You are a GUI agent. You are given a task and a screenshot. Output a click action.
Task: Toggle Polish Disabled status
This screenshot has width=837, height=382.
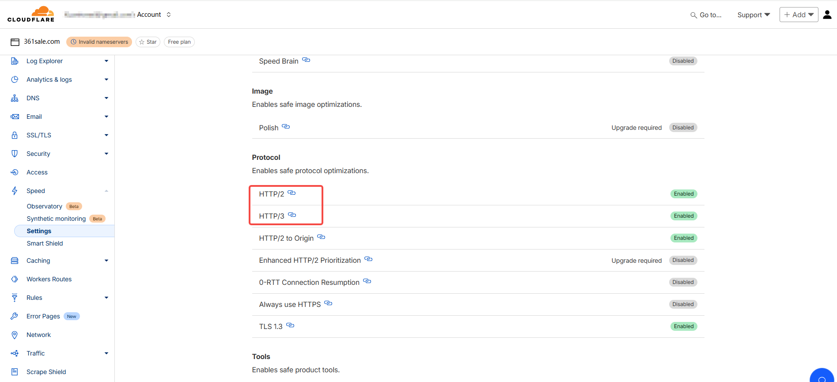click(x=683, y=128)
